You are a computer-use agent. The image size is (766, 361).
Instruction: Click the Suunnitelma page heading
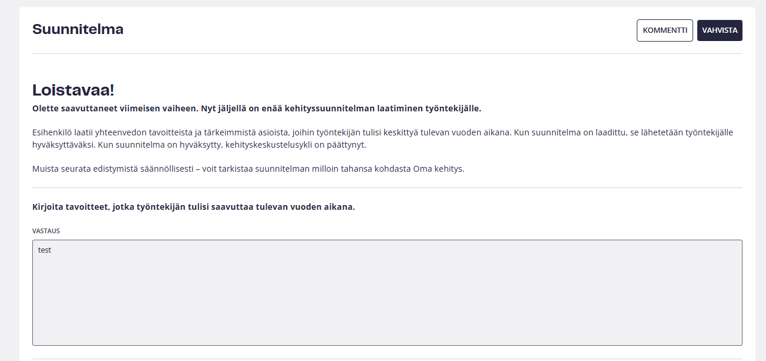[78, 29]
